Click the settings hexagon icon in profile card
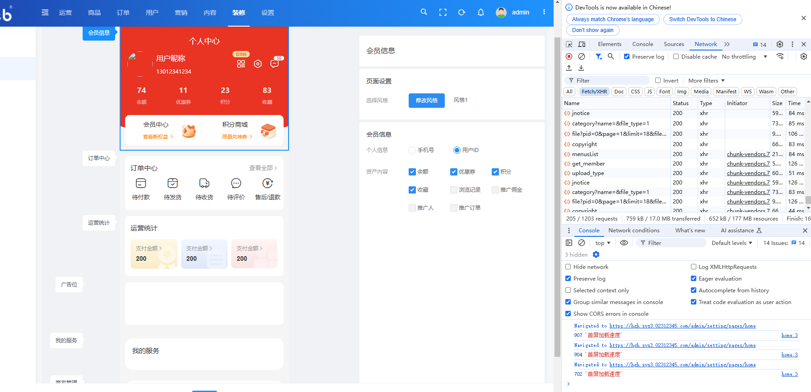 (x=258, y=64)
